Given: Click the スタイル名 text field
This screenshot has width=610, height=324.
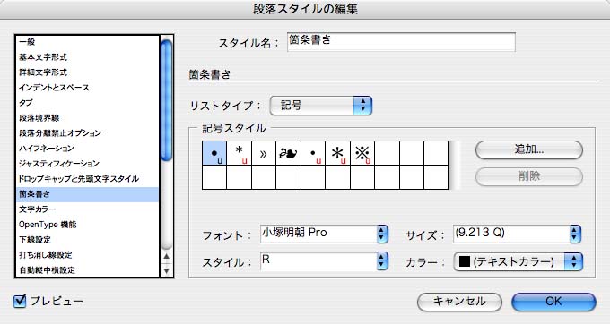Looking at the screenshot, I should click(401, 42).
